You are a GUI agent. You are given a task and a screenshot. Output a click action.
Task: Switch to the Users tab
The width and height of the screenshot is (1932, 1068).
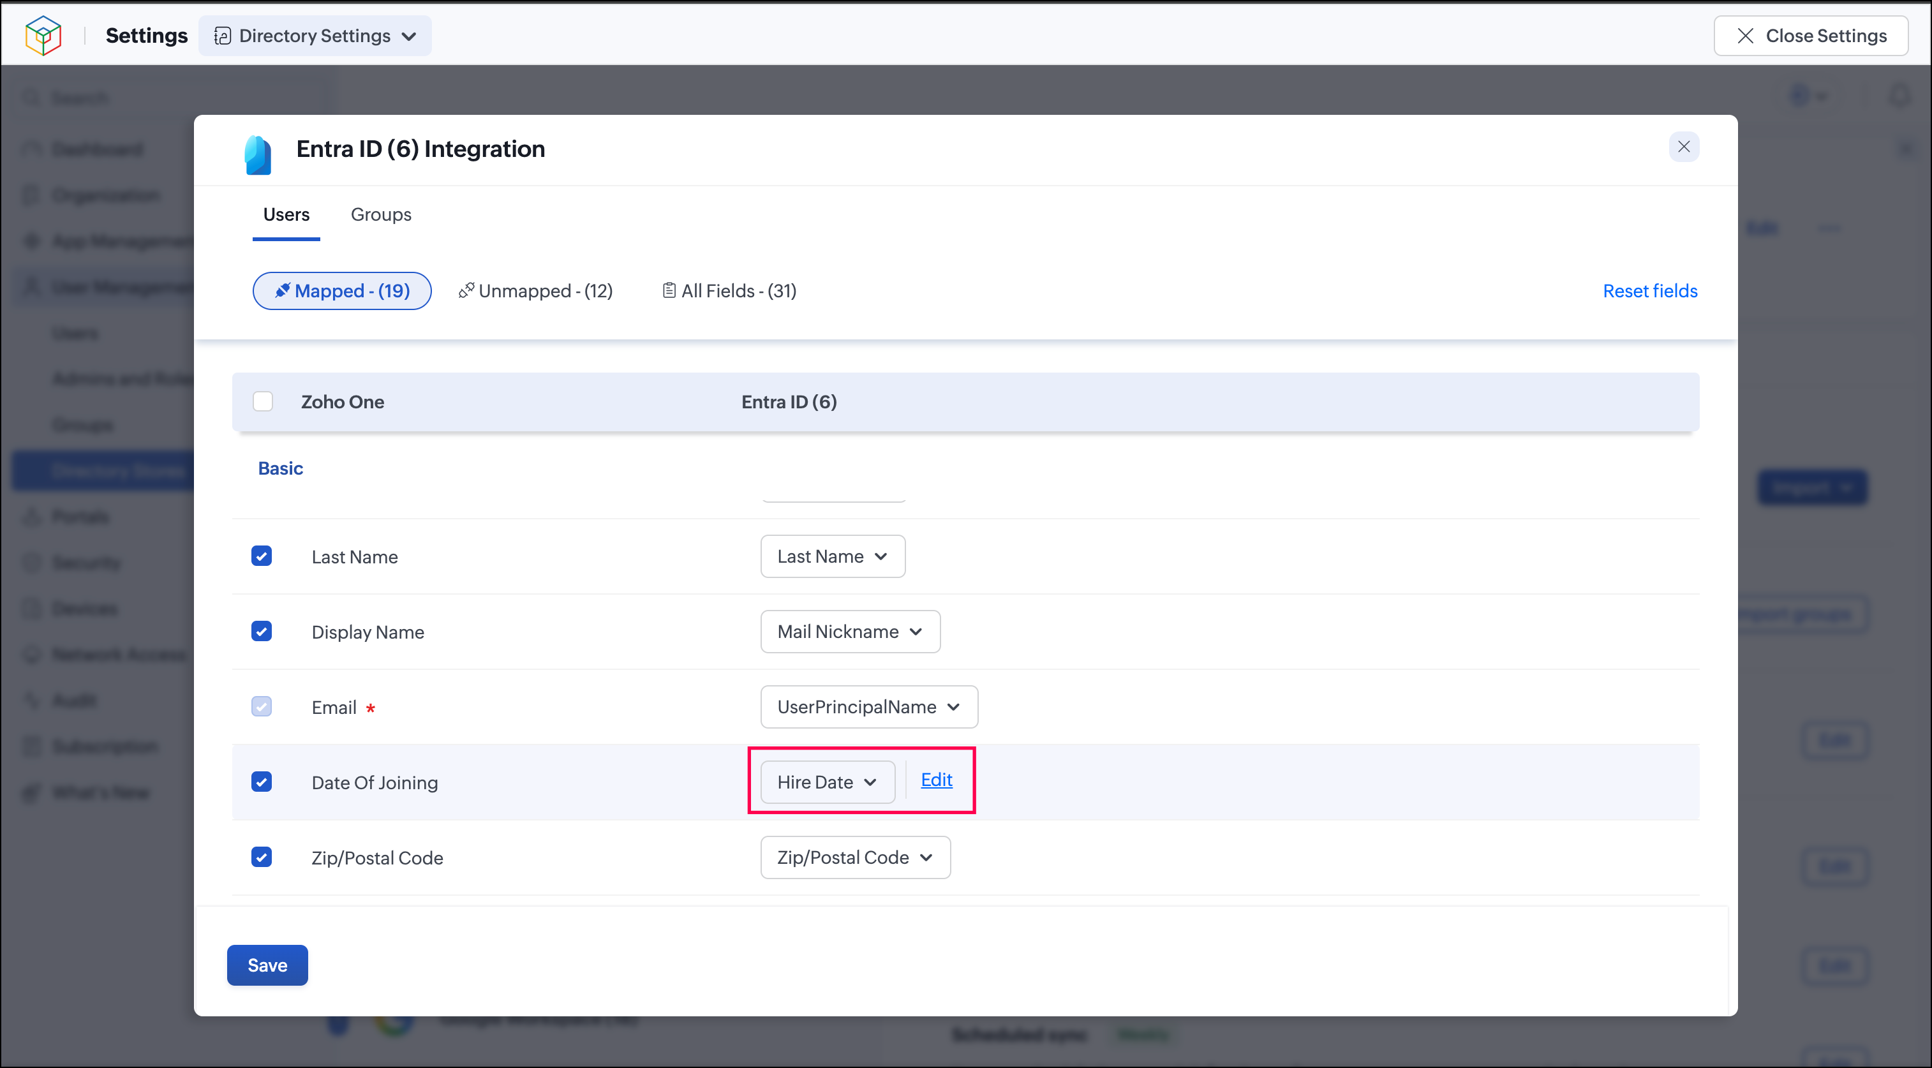pos(286,214)
